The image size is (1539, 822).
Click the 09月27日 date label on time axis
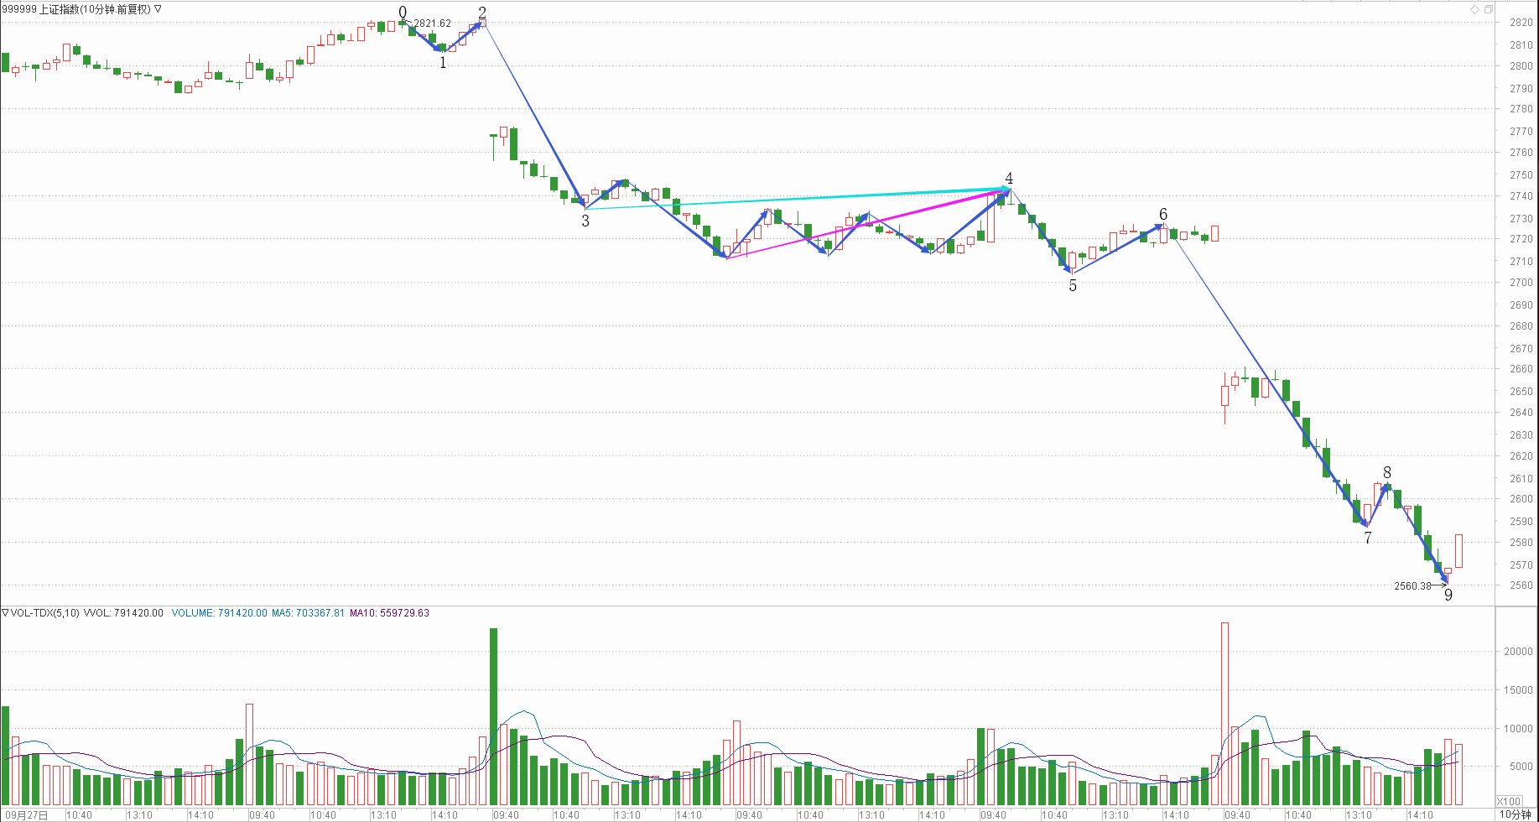click(27, 814)
